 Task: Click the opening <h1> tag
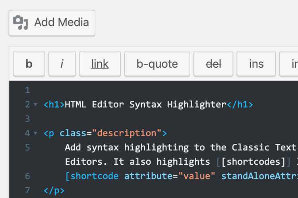[x=54, y=105]
